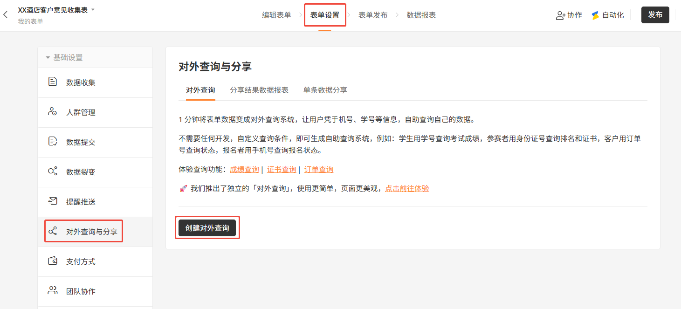Expand the form title dropdown arrow
Image resolution: width=681 pixels, height=309 pixels.
click(93, 10)
